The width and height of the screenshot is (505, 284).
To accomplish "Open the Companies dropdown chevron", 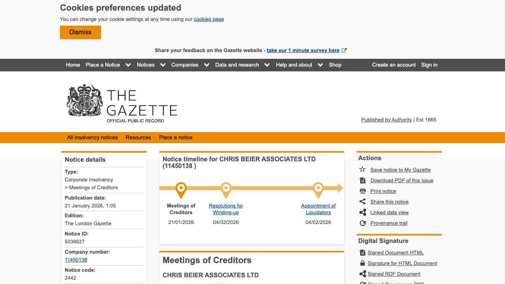I will click(207, 65).
